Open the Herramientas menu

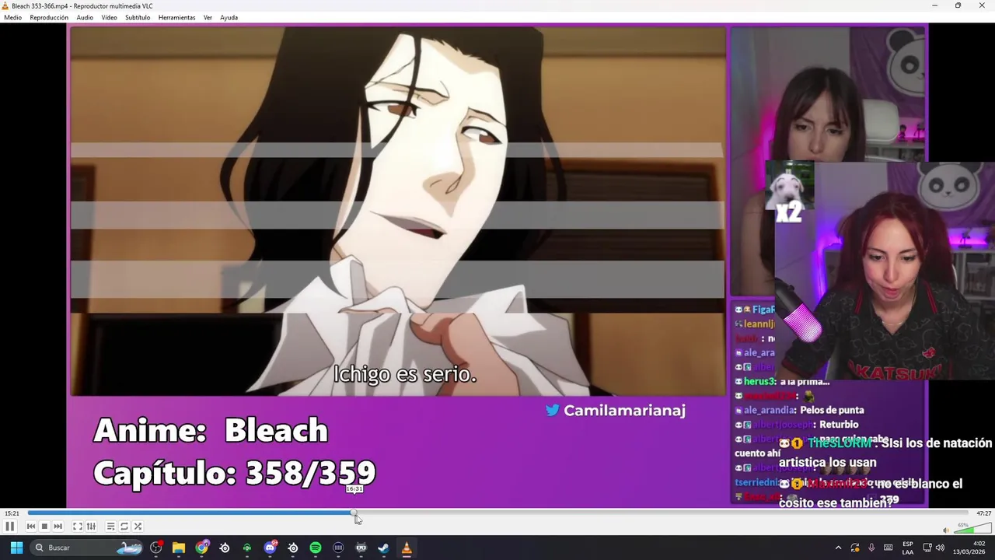tap(176, 17)
